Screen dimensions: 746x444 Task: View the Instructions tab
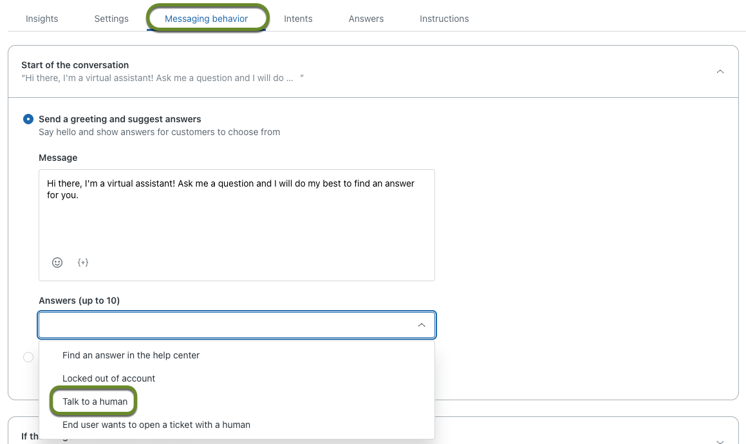point(444,19)
